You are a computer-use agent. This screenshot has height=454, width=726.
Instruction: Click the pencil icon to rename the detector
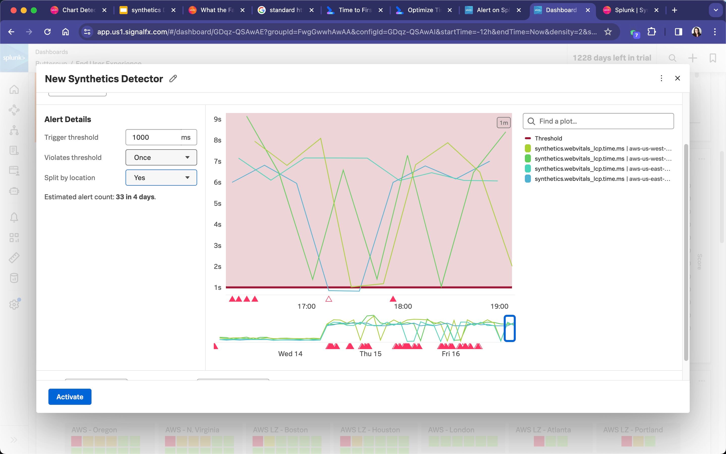(173, 79)
